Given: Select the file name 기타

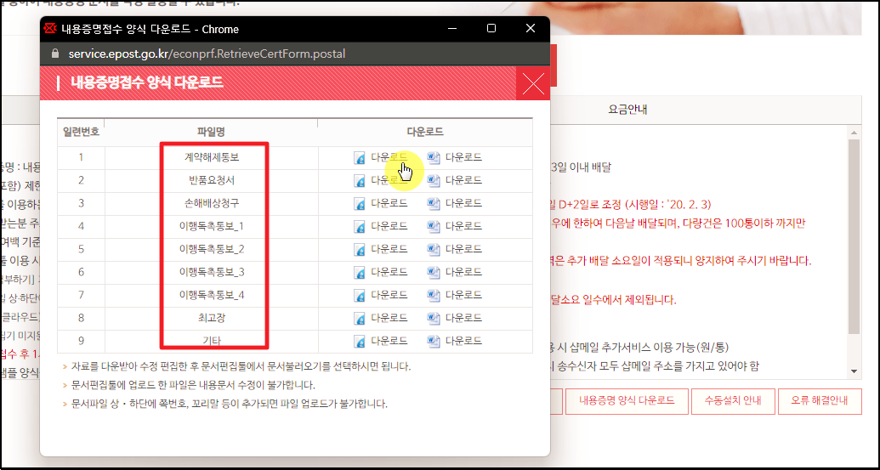Looking at the screenshot, I should pyautogui.click(x=212, y=341).
